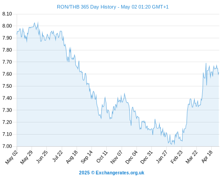
Task: Select the Dec 31 date marker
Action: [146, 157]
